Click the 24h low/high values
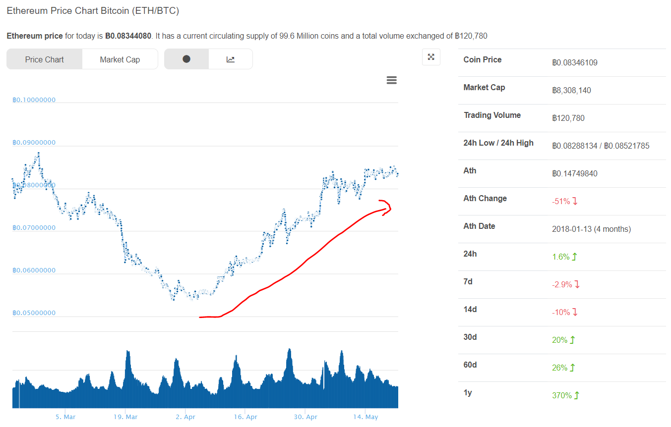This screenshot has height=427, width=671. tap(601, 146)
